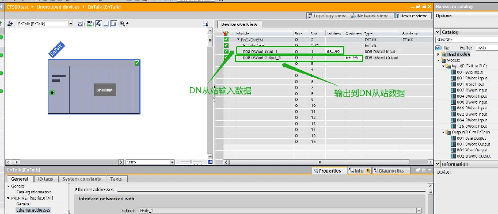Switch to the IO tags tab

tap(45, 179)
